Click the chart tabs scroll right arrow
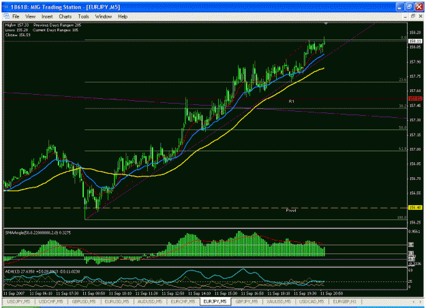 pyautogui.click(x=420, y=301)
